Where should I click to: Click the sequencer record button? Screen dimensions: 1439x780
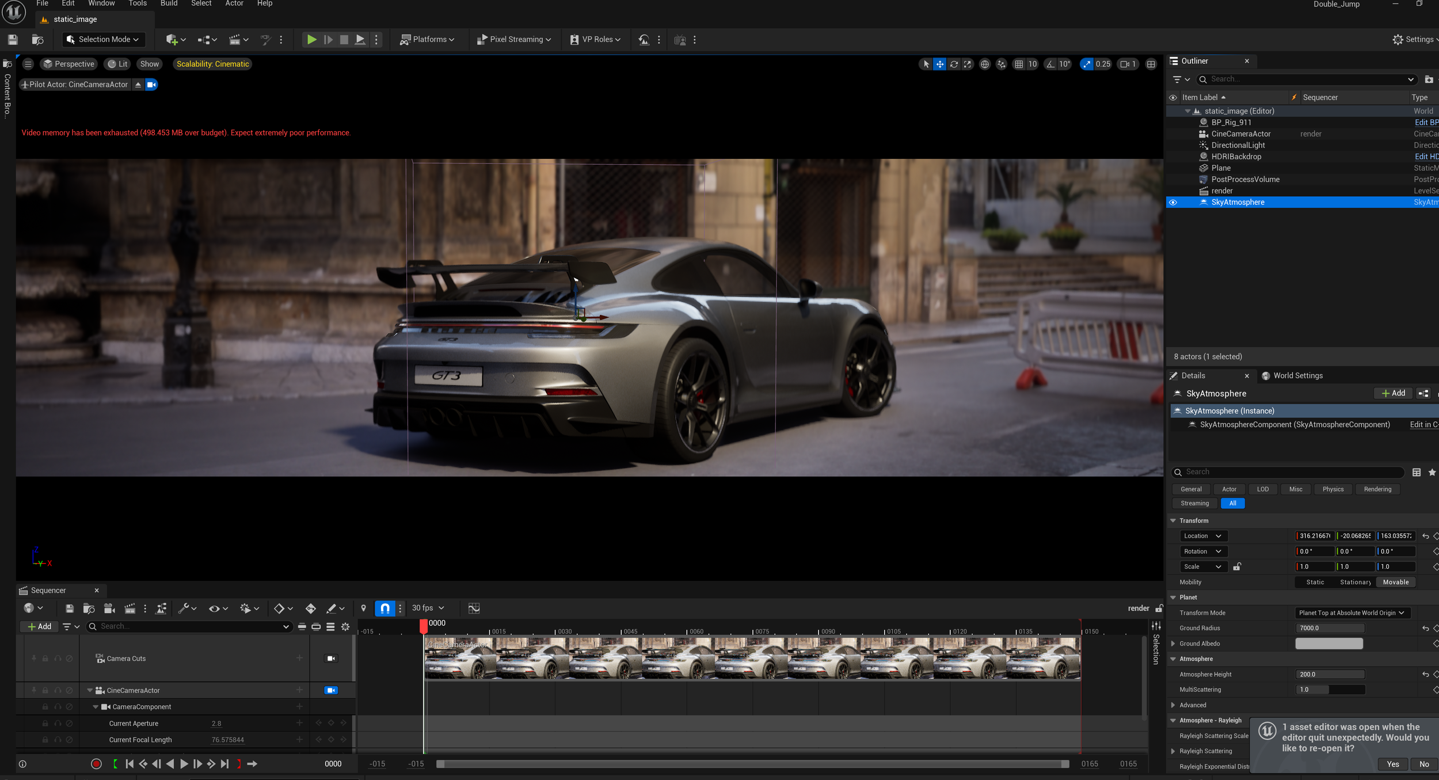click(96, 764)
